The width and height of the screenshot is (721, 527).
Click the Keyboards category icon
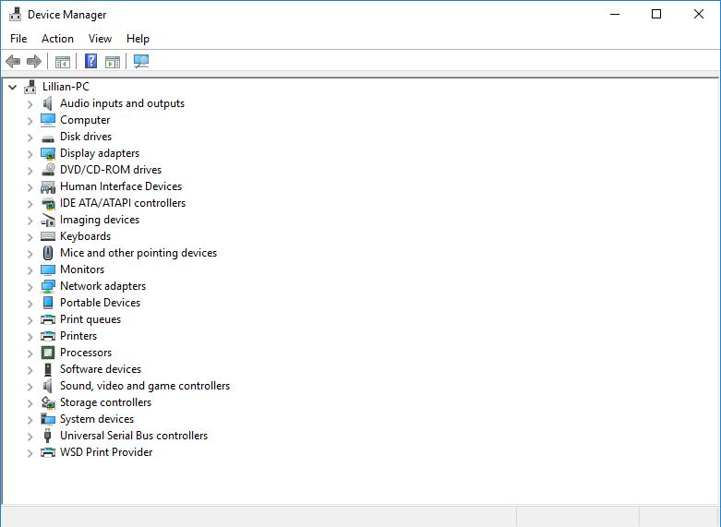(48, 236)
